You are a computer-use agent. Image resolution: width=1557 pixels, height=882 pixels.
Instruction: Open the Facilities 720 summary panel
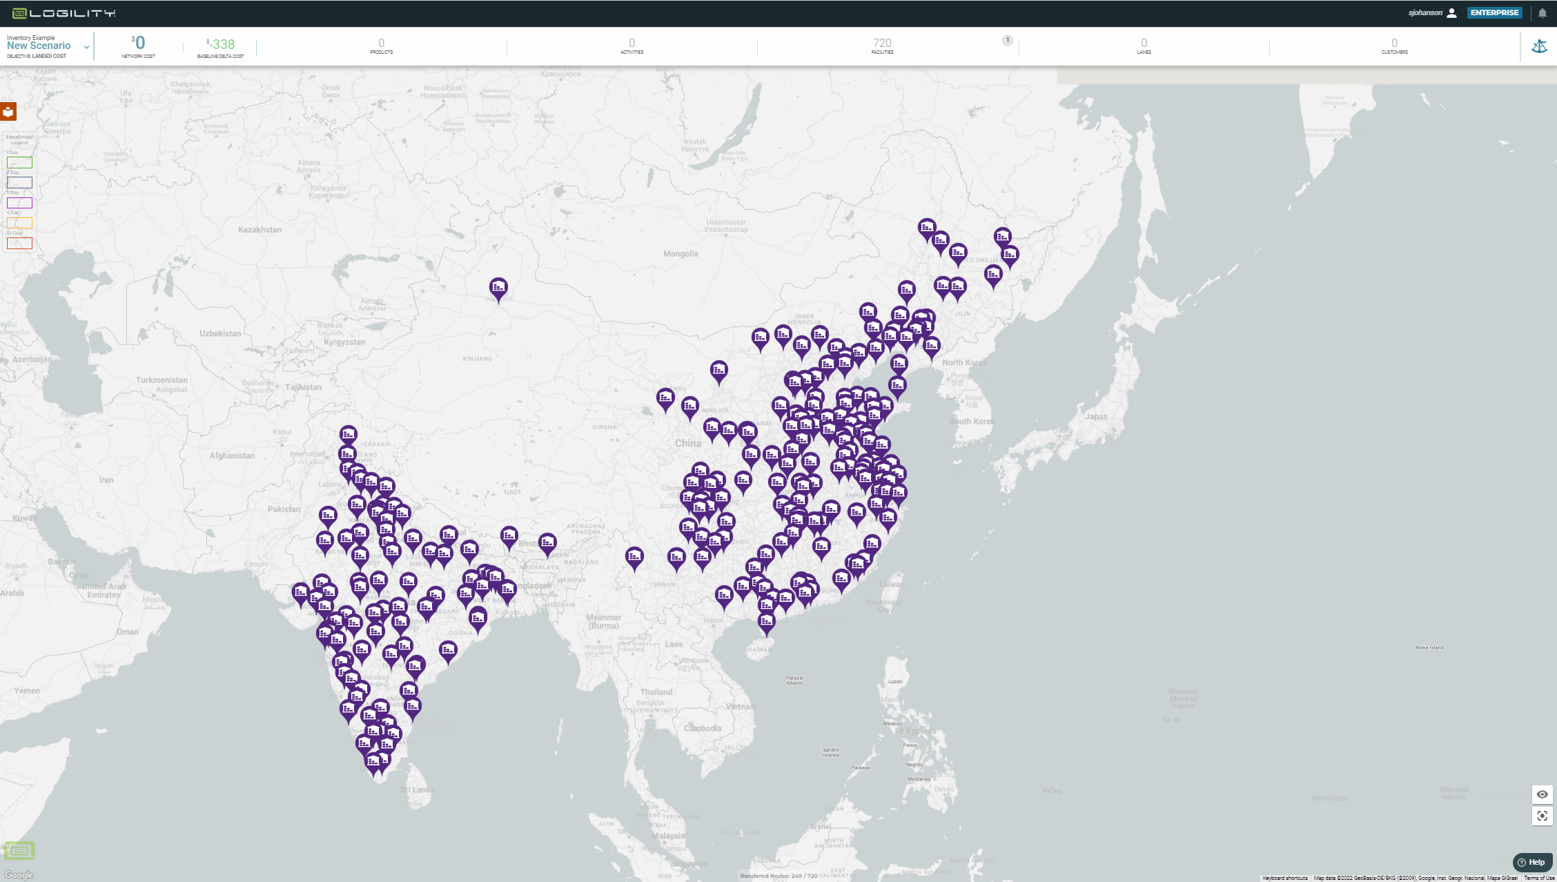click(882, 46)
